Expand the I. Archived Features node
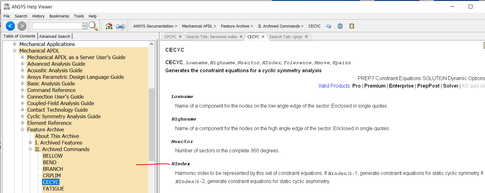The width and height of the screenshot is (485, 193). [30, 143]
